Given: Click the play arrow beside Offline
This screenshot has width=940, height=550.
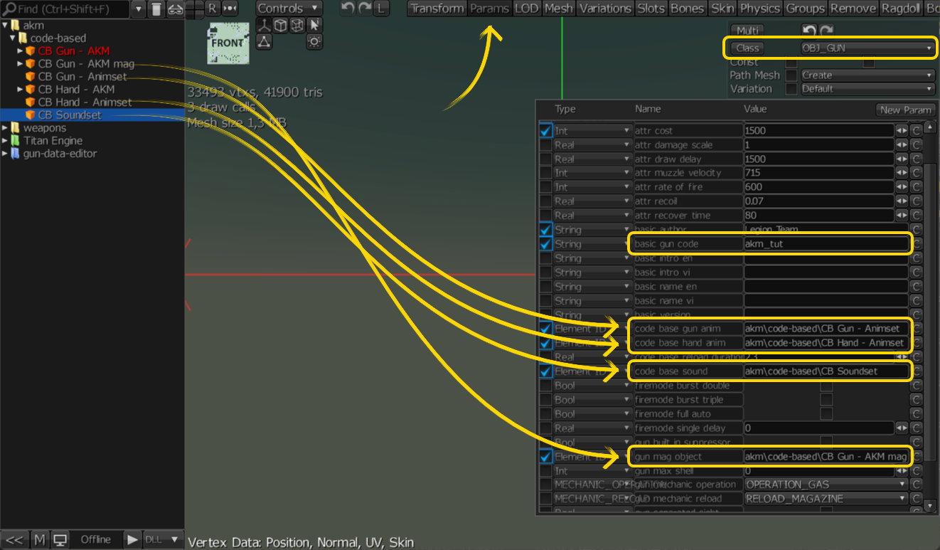Looking at the screenshot, I should [x=132, y=539].
